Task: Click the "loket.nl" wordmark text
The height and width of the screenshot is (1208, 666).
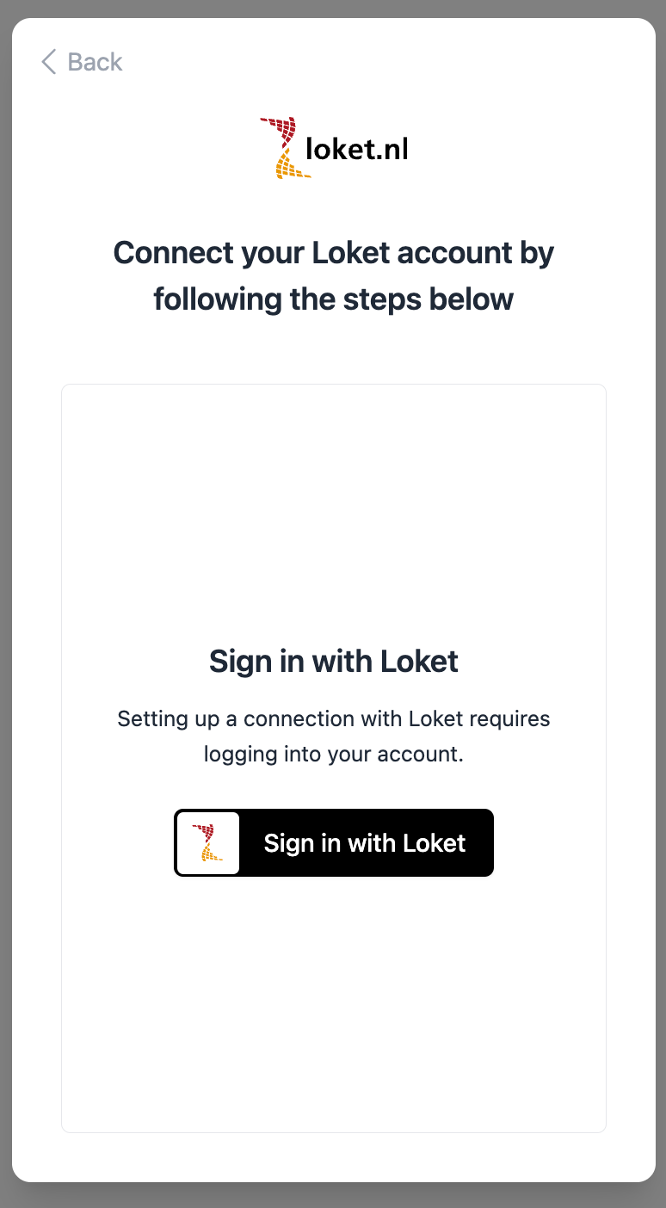Action: point(357,150)
